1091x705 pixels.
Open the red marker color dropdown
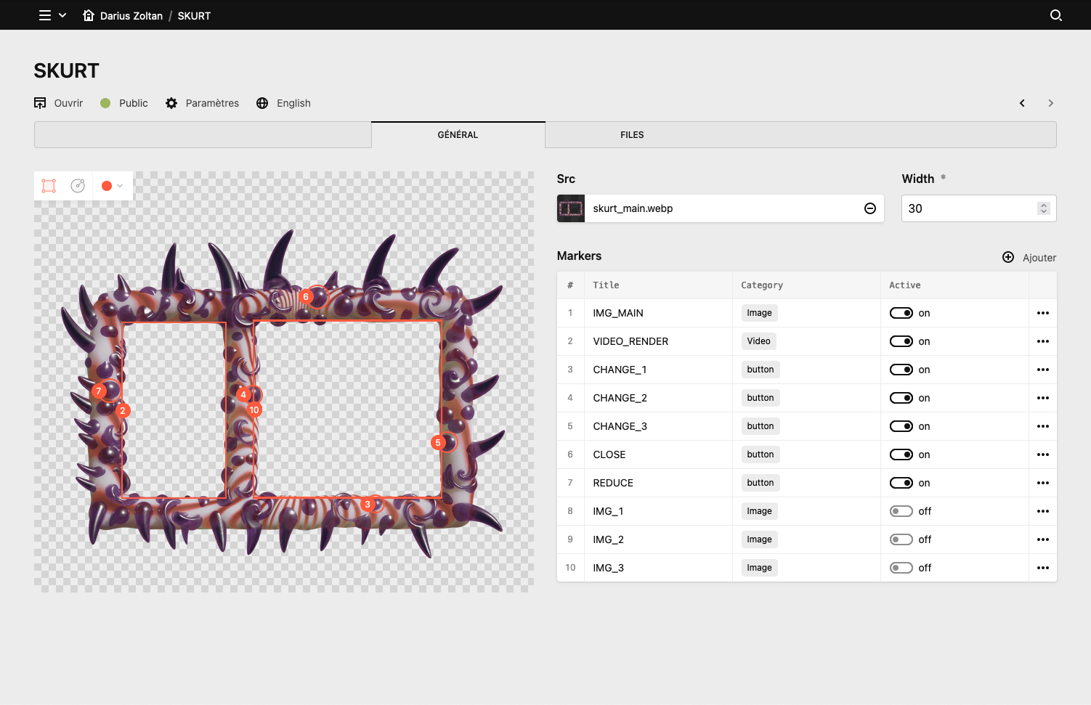tap(112, 186)
